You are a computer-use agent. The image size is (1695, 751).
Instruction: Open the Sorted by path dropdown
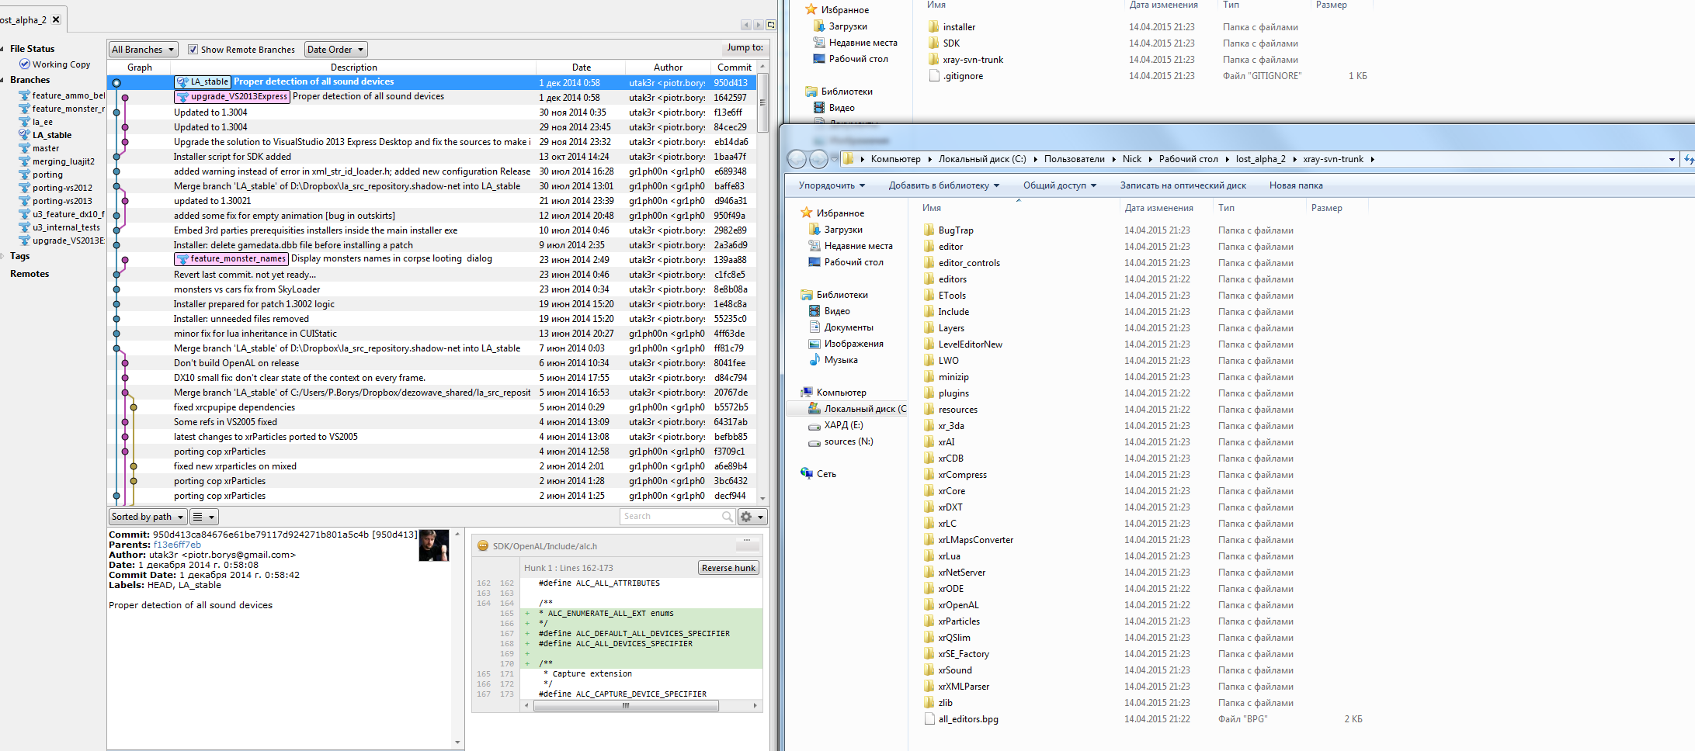(148, 517)
